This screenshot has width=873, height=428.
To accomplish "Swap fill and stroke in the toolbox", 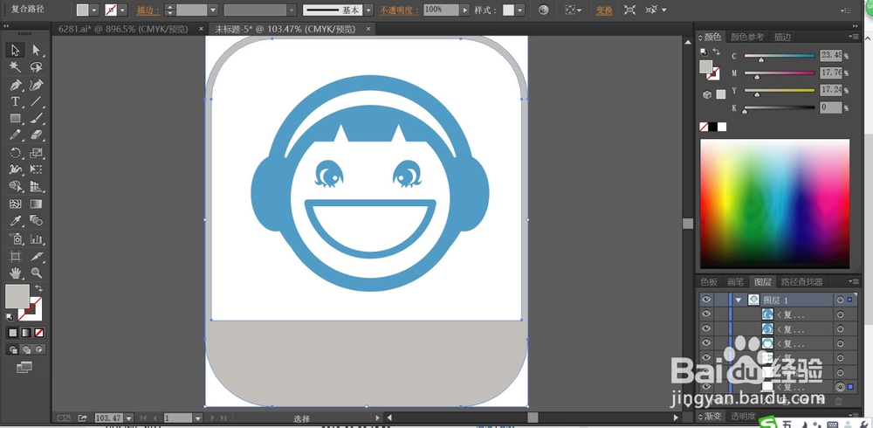I will tap(38, 288).
